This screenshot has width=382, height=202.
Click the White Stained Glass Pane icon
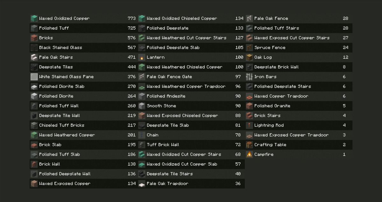click(x=34, y=77)
